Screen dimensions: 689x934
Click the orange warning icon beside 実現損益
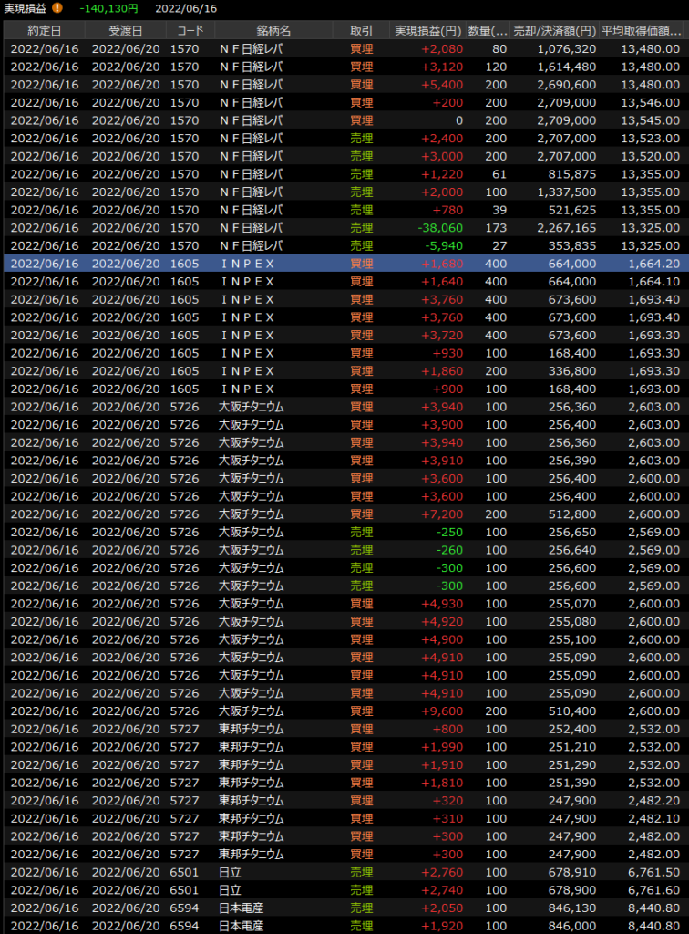57,8
